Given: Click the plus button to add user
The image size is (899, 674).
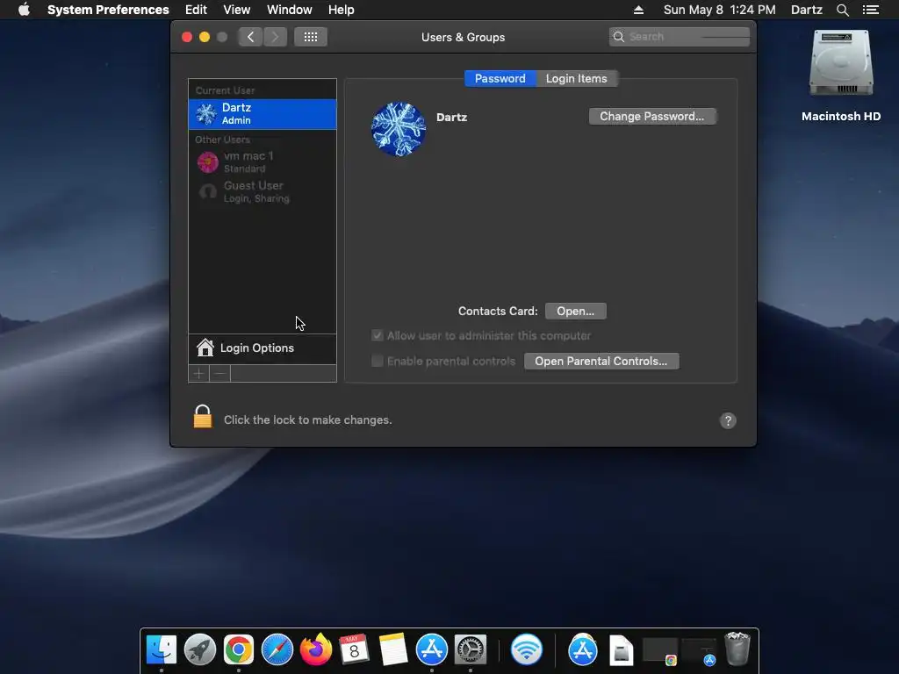Looking at the screenshot, I should (x=199, y=374).
